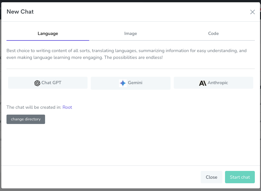Switch to the Image tab
Screen dimensions: 261x191
tap(130, 34)
